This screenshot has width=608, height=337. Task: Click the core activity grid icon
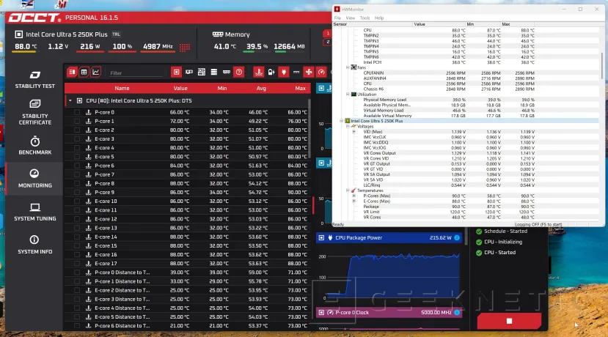click(185, 48)
